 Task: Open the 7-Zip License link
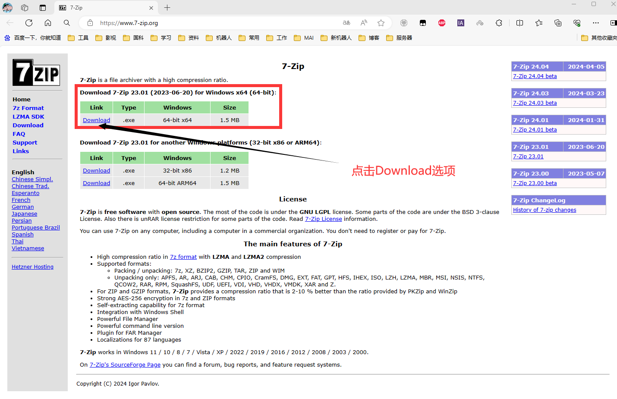(324, 219)
